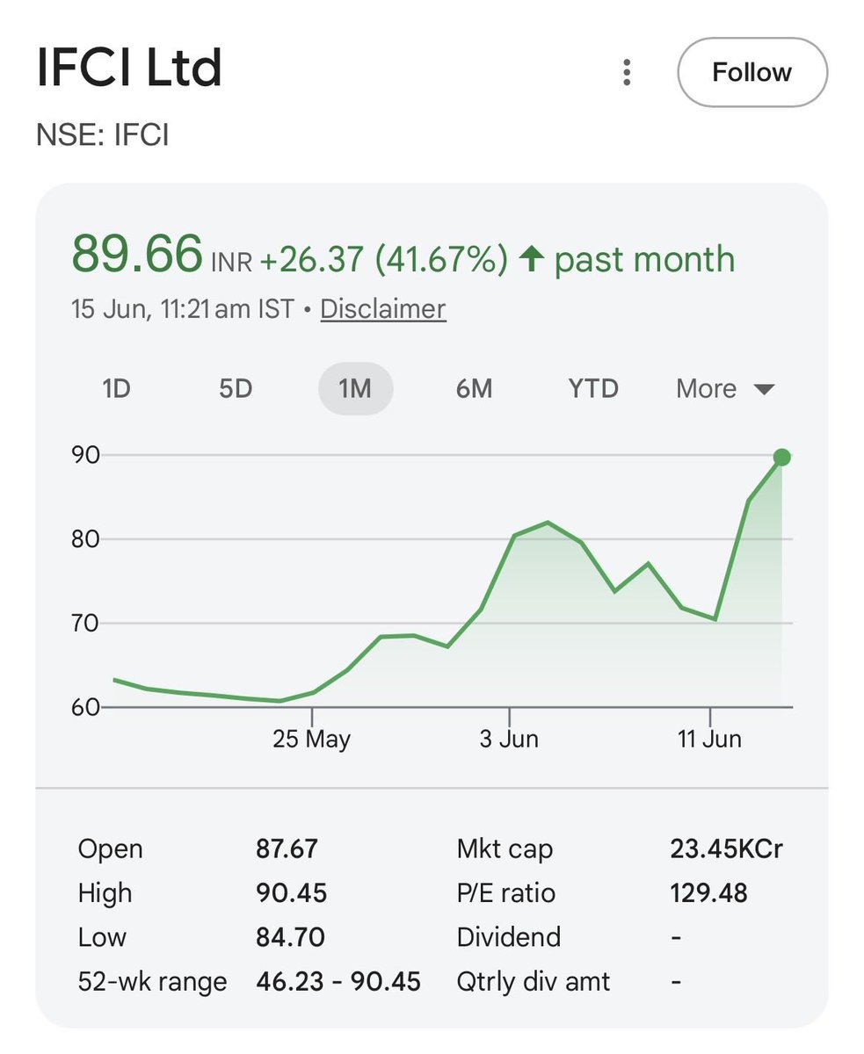Switch to the 1D range tab

click(117, 388)
